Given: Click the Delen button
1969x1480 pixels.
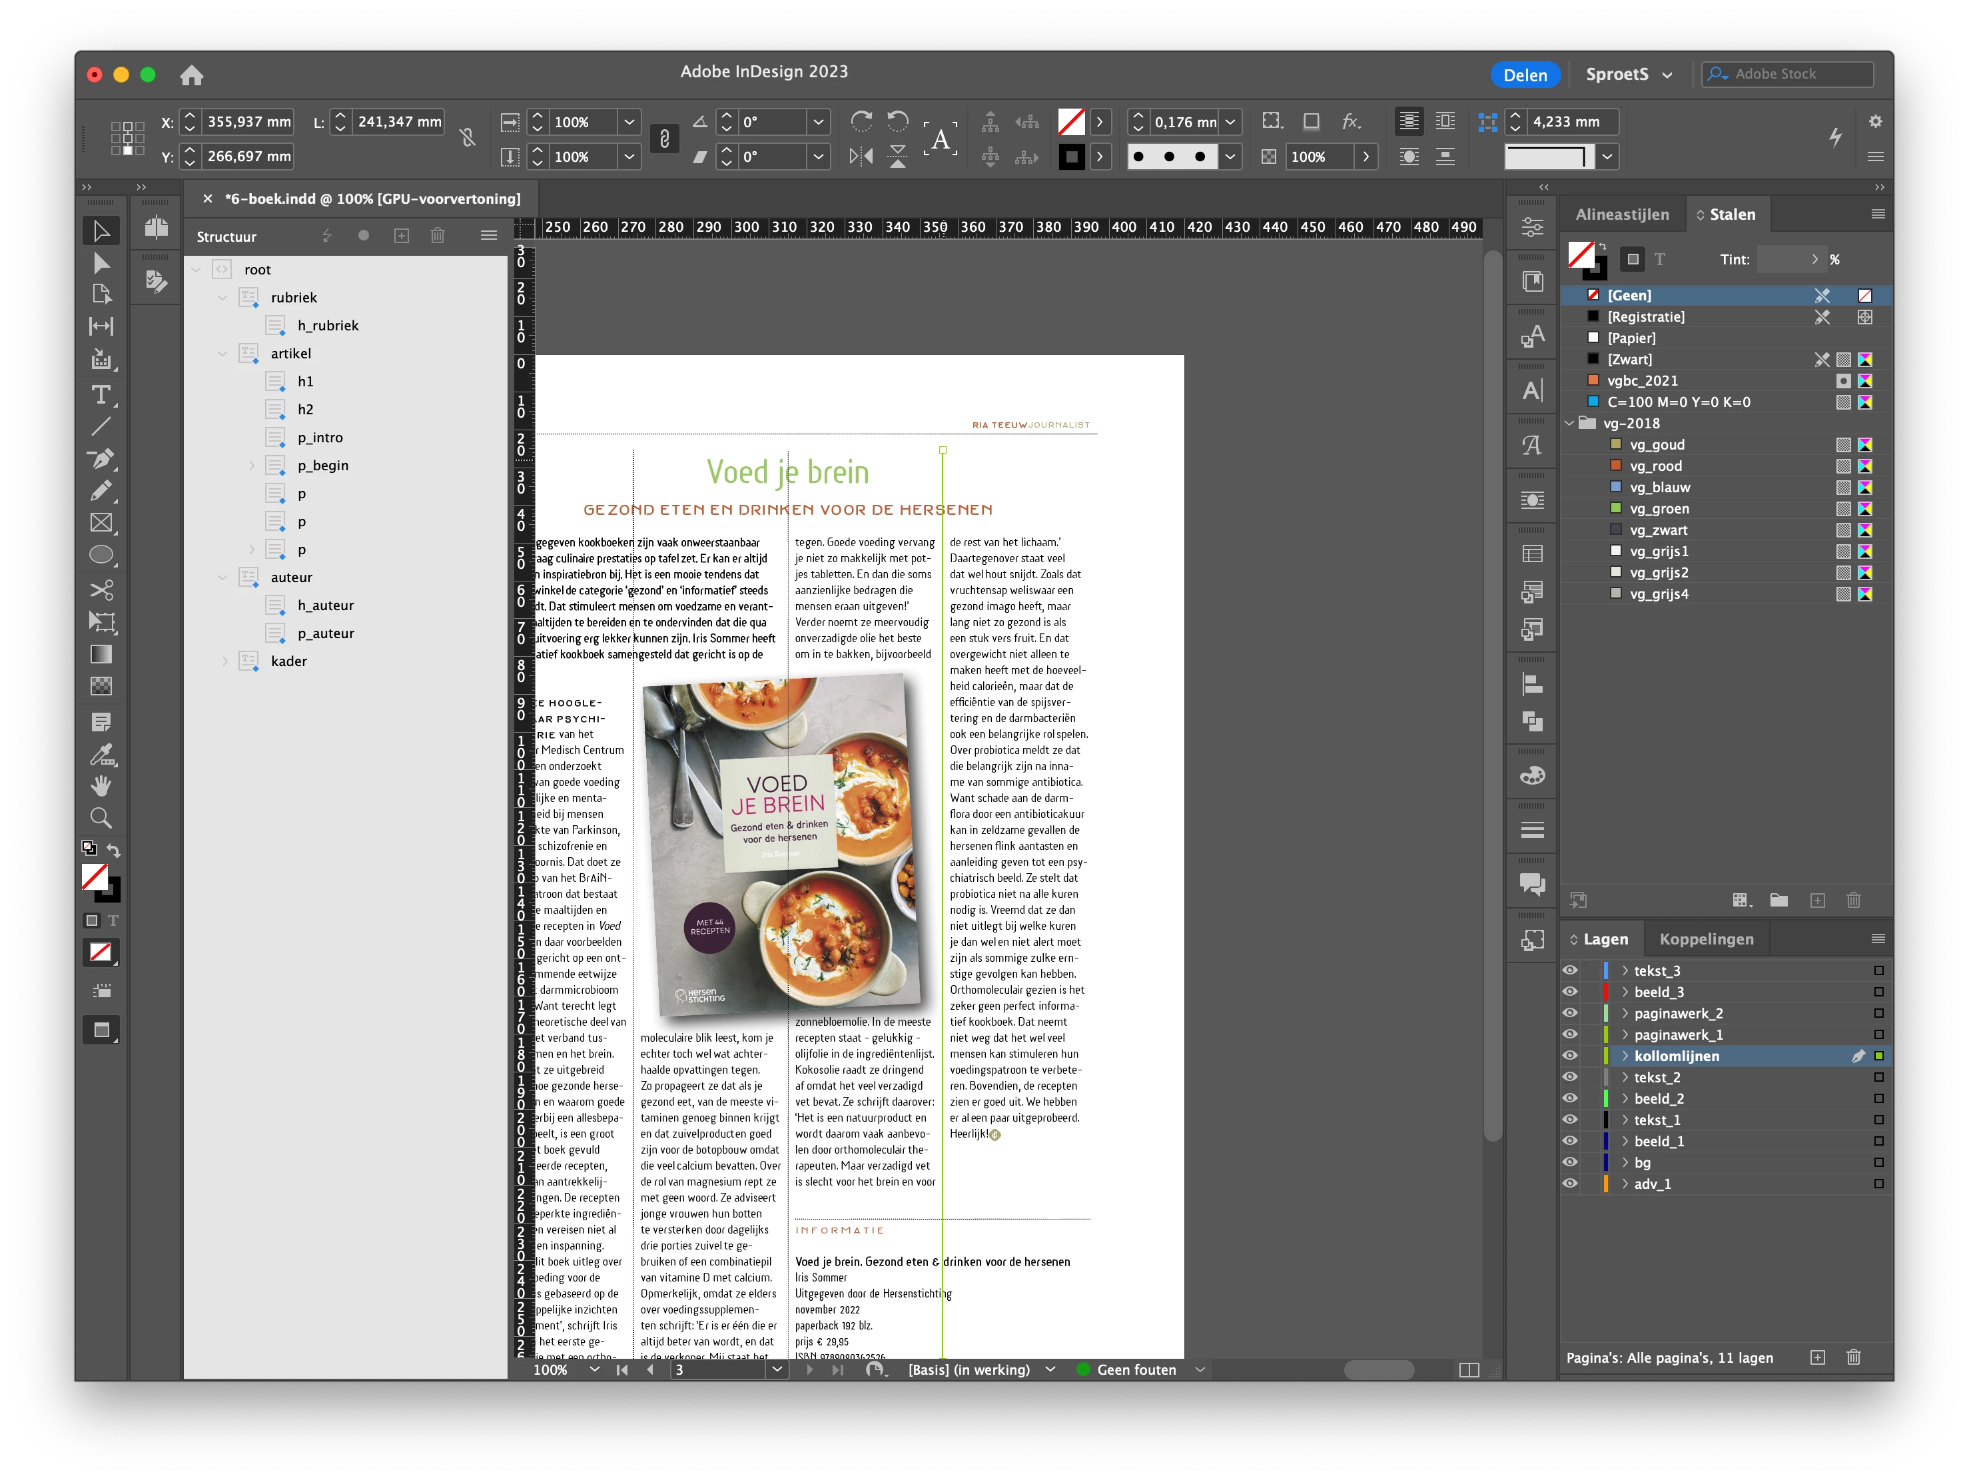Looking at the screenshot, I should (x=1525, y=75).
